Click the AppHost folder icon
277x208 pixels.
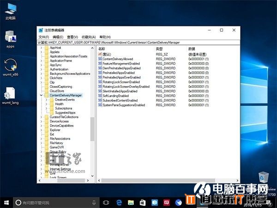(x=47, y=48)
